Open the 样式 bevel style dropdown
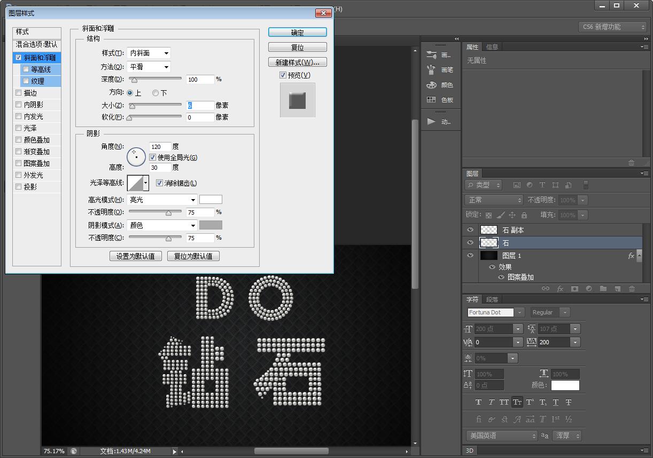The height and width of the screenshot is (458, 653). pos(150,53)
